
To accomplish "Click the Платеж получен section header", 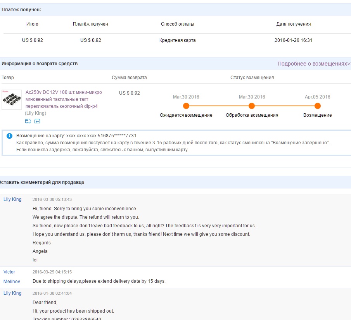I will [x=21, y=10].
